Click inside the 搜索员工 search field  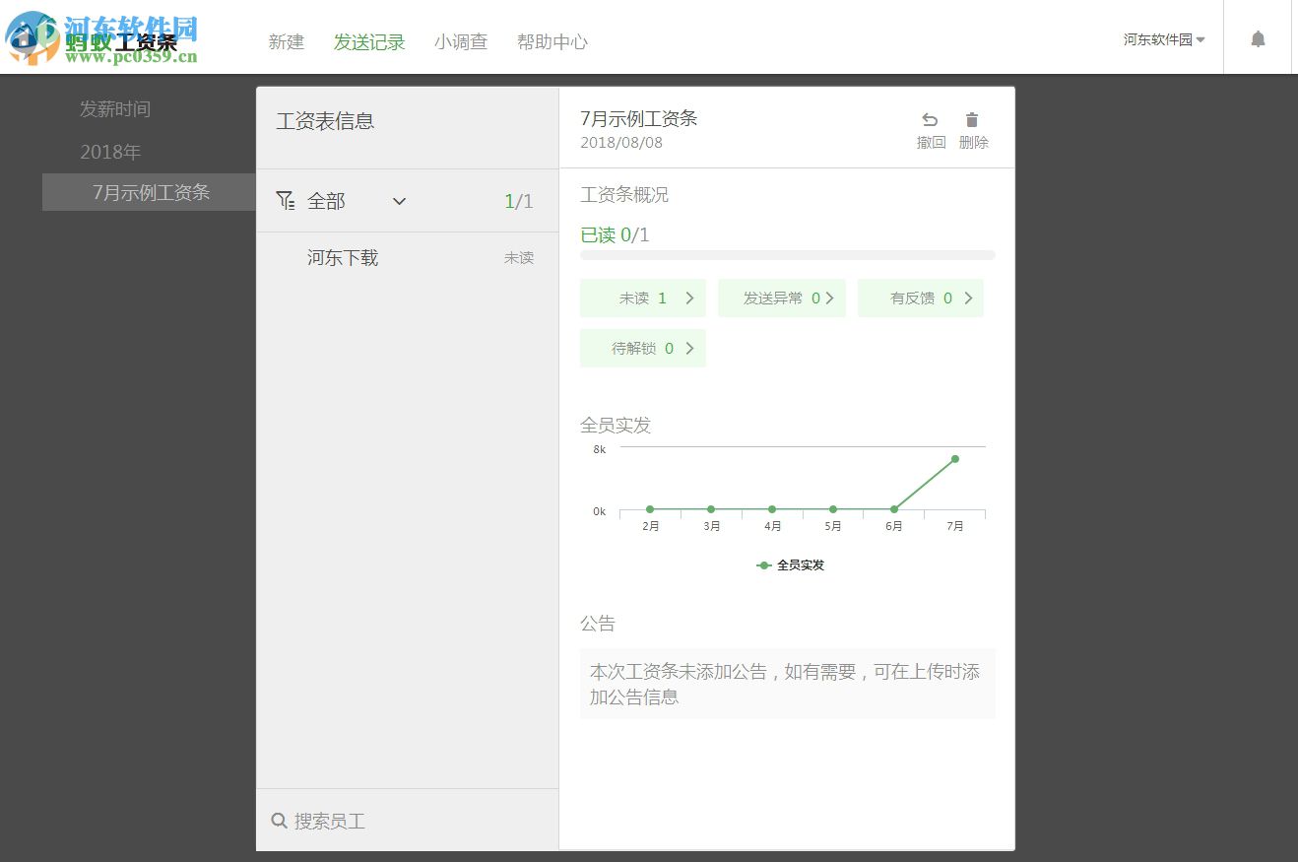335,820
